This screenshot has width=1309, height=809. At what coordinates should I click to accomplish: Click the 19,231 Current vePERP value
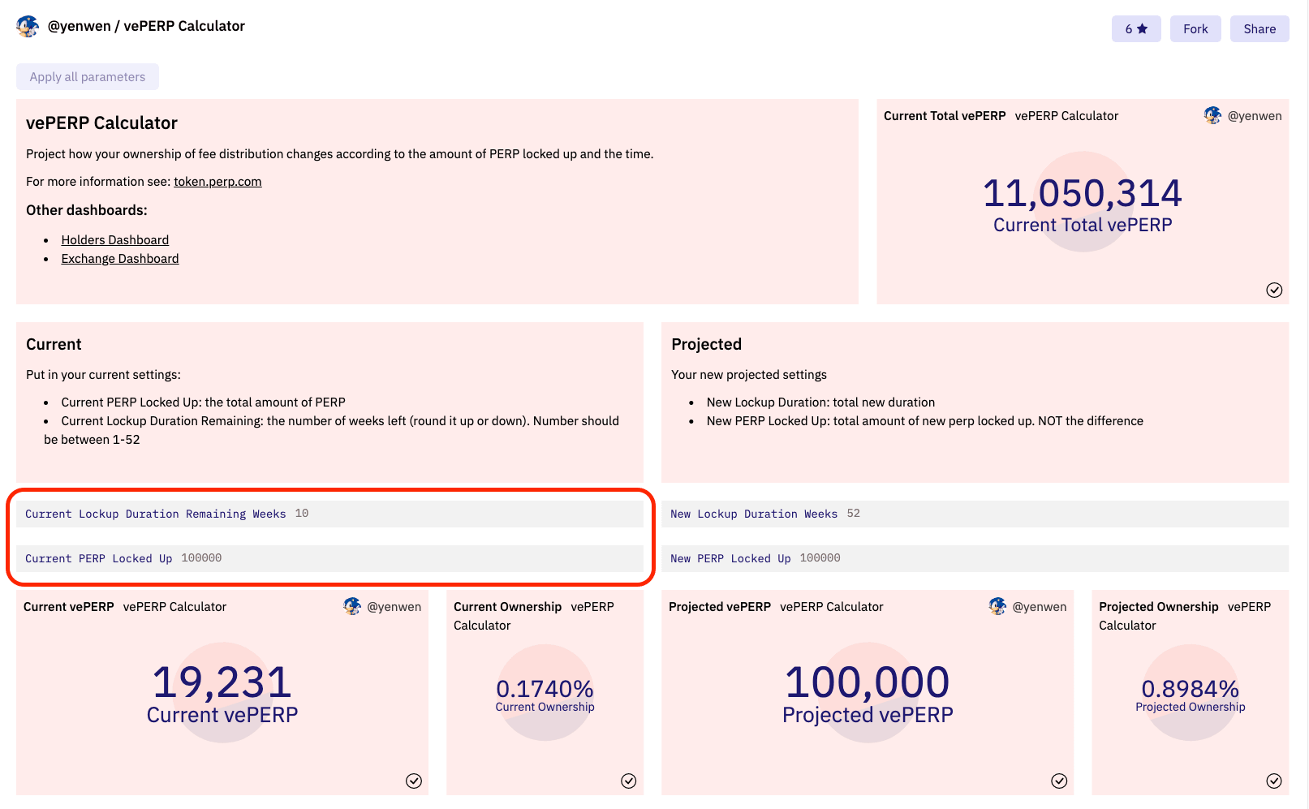(x=222, y=682)
